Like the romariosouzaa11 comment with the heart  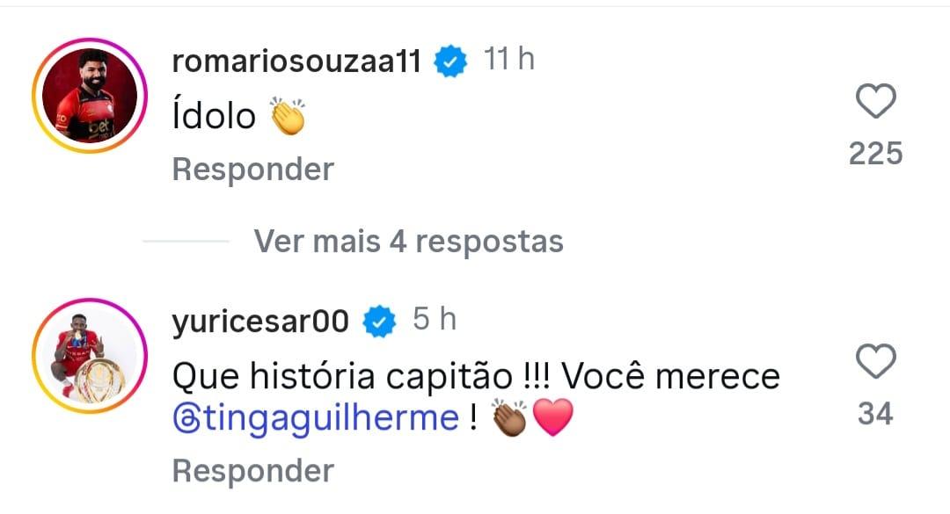pos(875,103)
